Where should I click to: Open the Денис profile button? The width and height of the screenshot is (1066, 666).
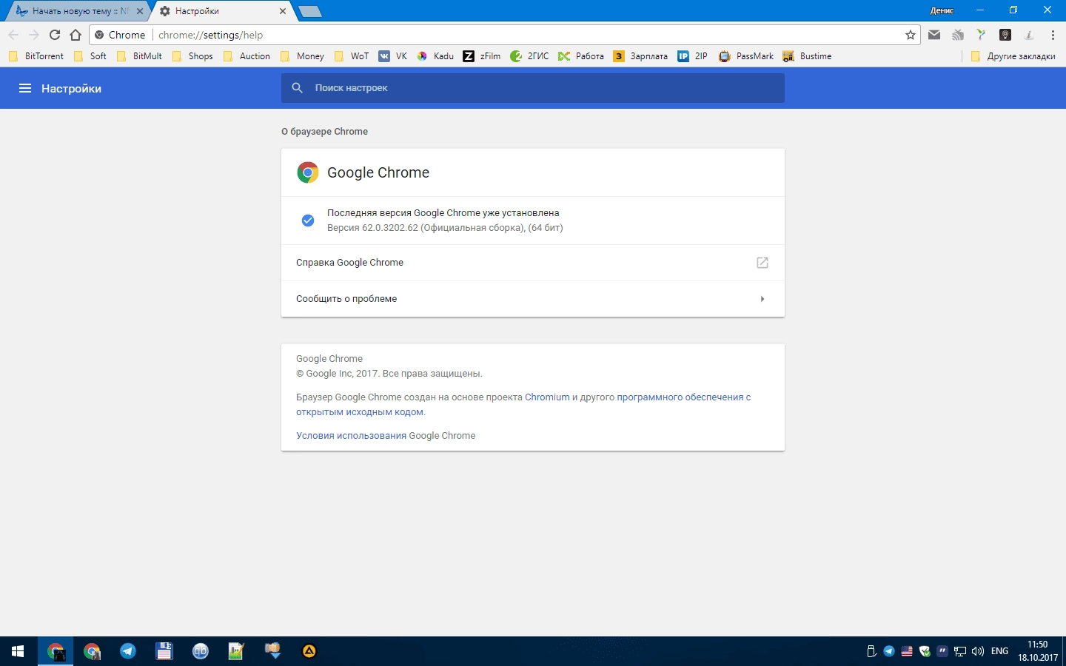942,10
